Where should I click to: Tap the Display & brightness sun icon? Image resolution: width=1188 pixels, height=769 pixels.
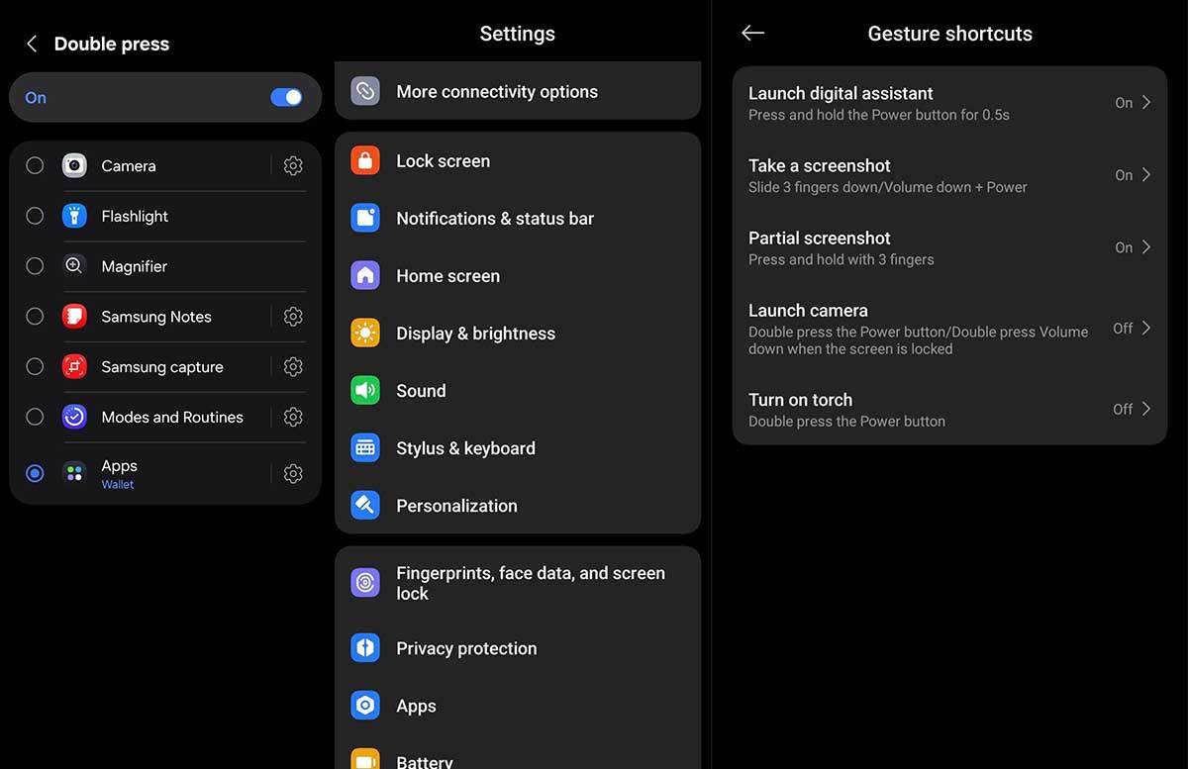365,334
